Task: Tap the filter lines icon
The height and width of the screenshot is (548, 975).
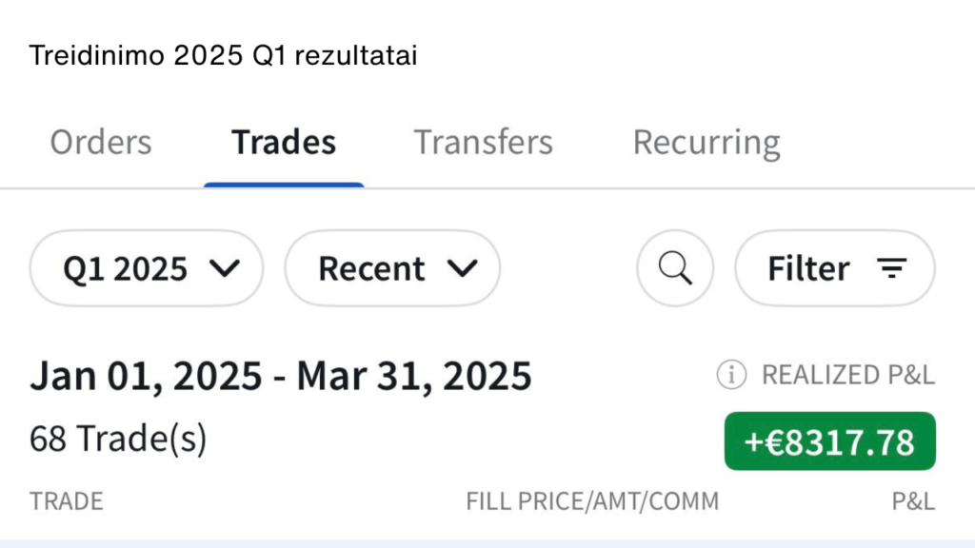Action: [x=891, y=269]
